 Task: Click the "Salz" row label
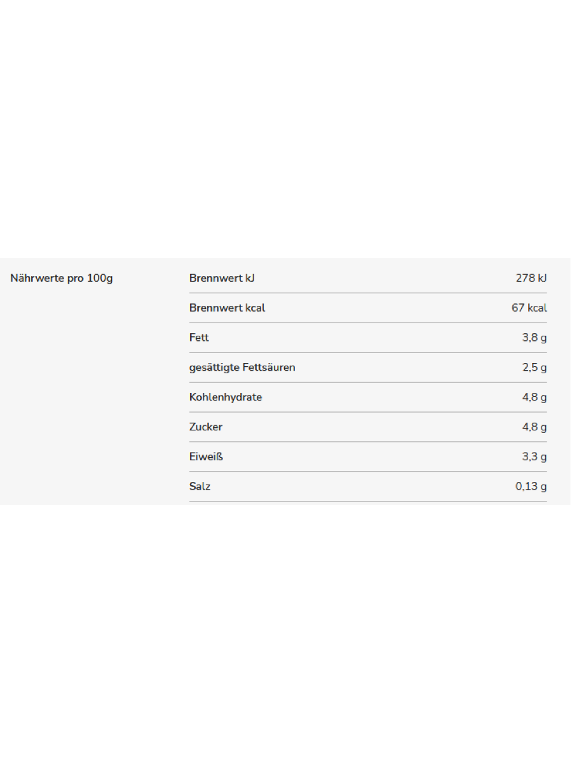200,486
